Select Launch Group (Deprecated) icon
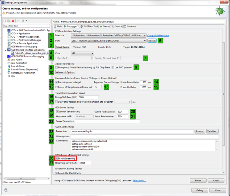 pyautogui.click(x=9, y=69)
